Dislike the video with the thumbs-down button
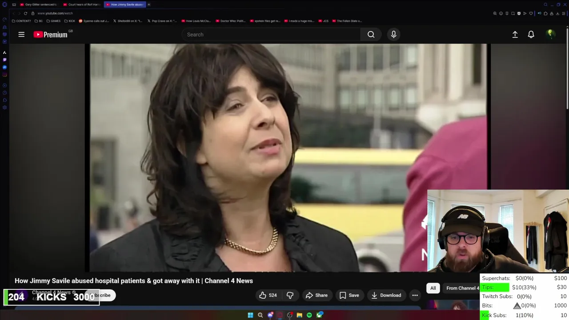Screen dimensions: 569x320 point(290,295)
